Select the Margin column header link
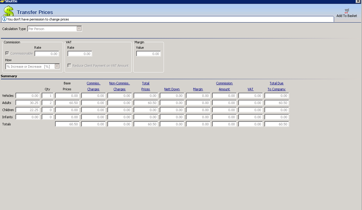The image size is (362, 210). pyautogui.click(x=198, y=89)
